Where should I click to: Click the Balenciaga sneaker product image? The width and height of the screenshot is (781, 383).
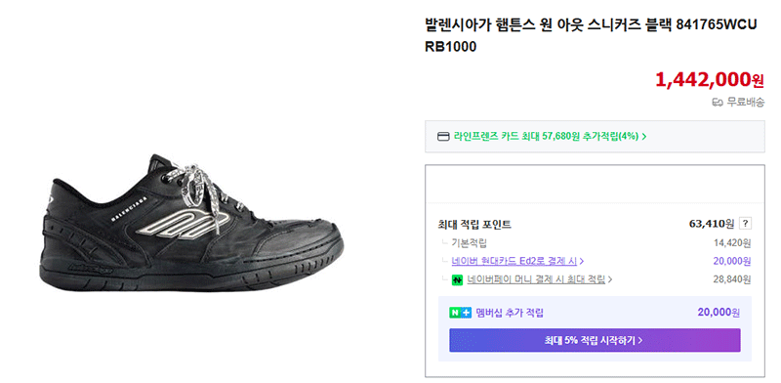(x=191, y=223)
